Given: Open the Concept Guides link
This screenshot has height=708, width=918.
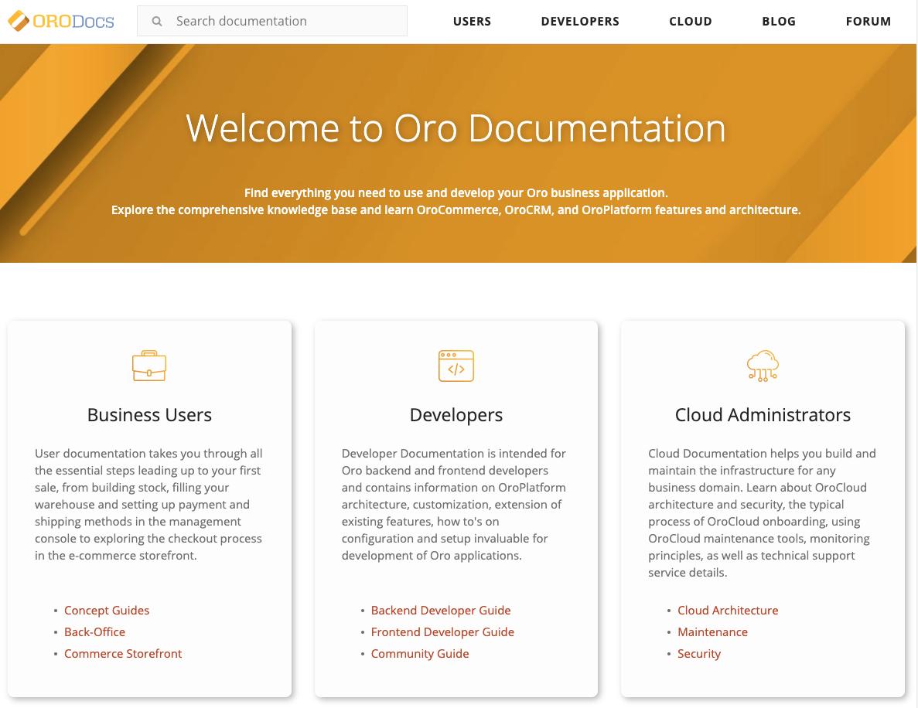Looking at the screenshot, I should point(107,611).
